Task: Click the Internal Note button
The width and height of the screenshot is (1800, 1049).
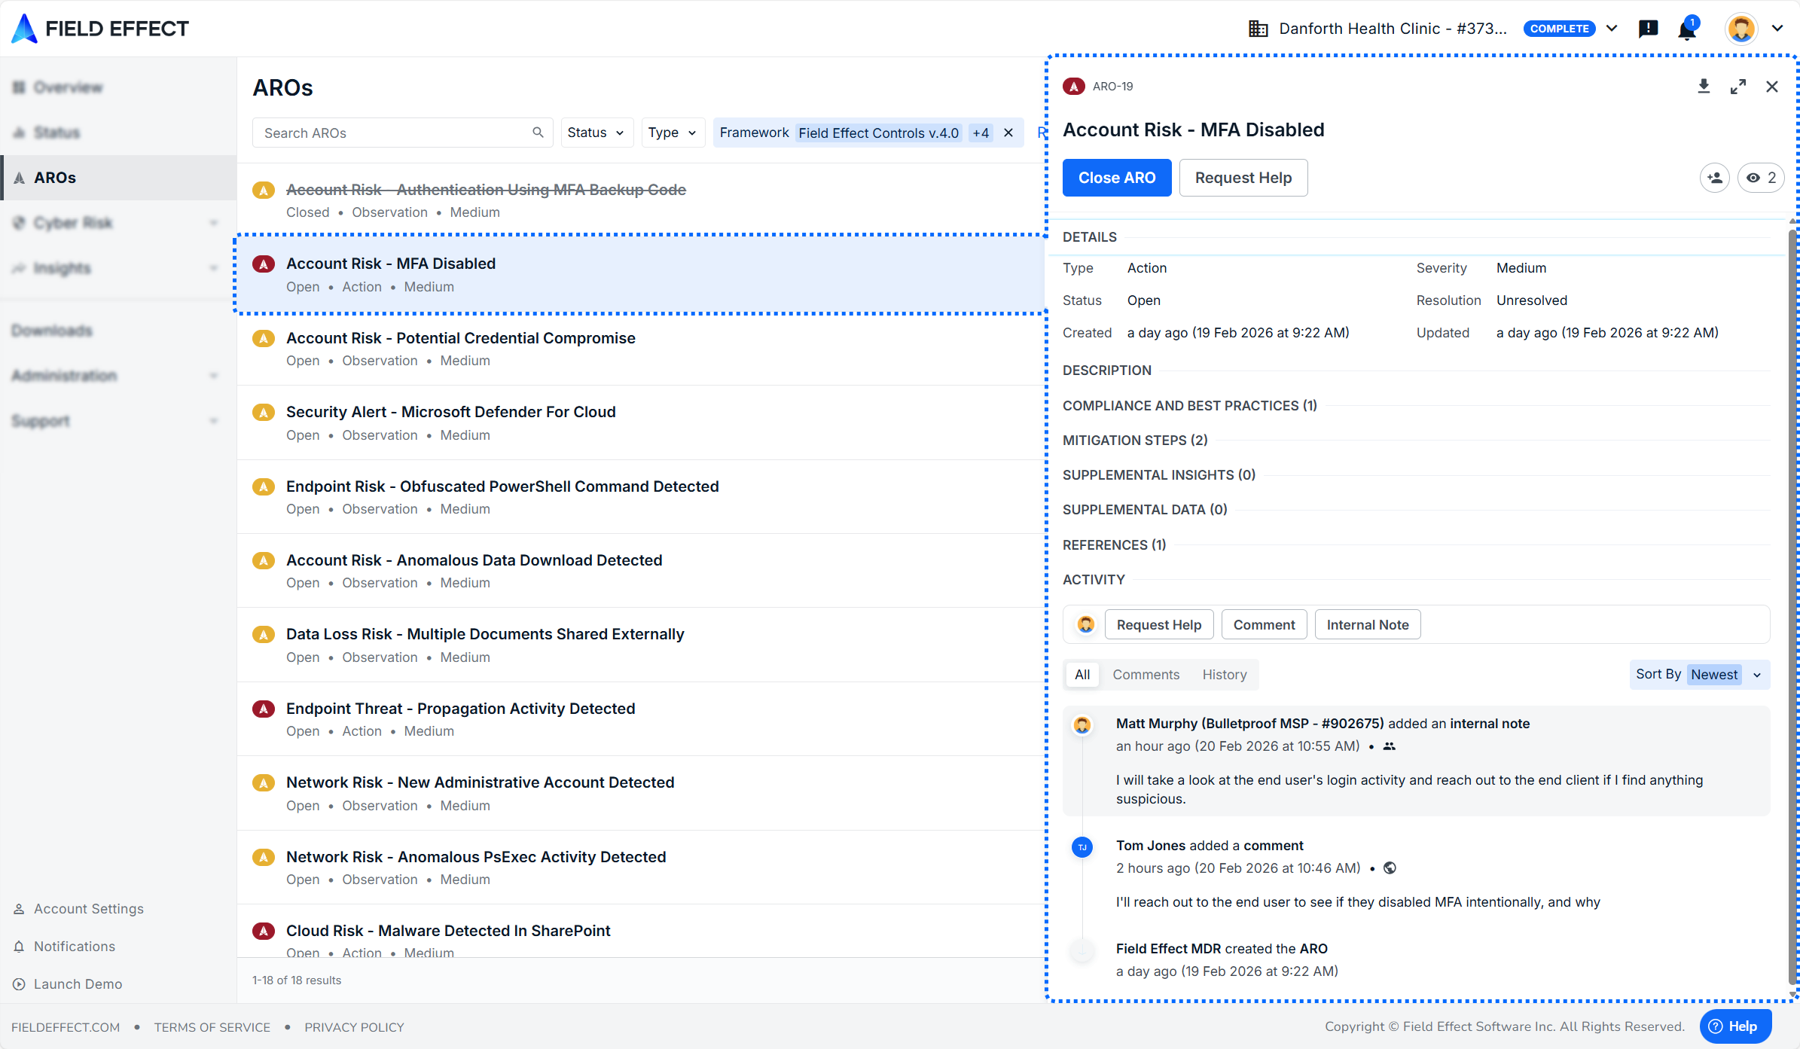Action: (x=1367, y=625)
